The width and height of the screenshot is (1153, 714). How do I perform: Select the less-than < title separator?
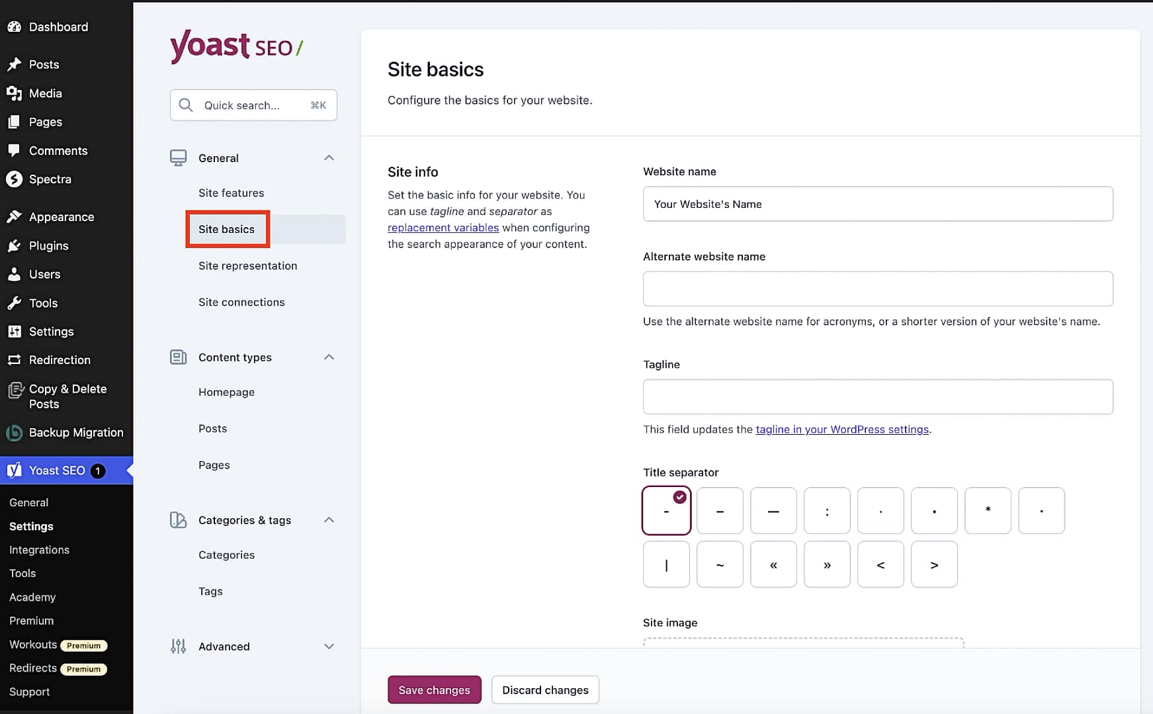coord(880,564)
